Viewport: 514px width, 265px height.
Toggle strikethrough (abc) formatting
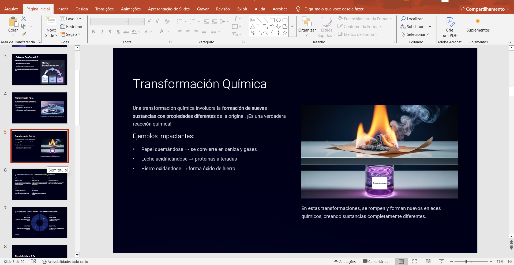click(x=126, y=32)
